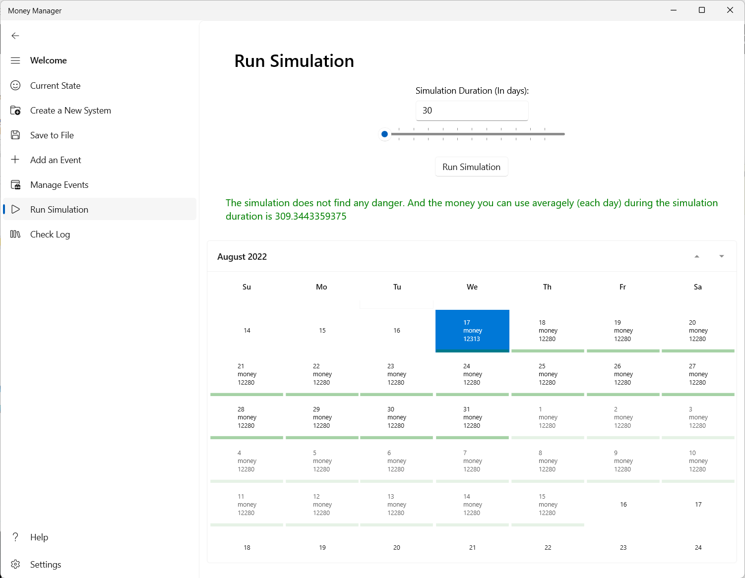This screenshot has height=578, width=745.
Task: Select Welcome in the navigation pane
Action: pyautogui.click(x=49, y=60)
